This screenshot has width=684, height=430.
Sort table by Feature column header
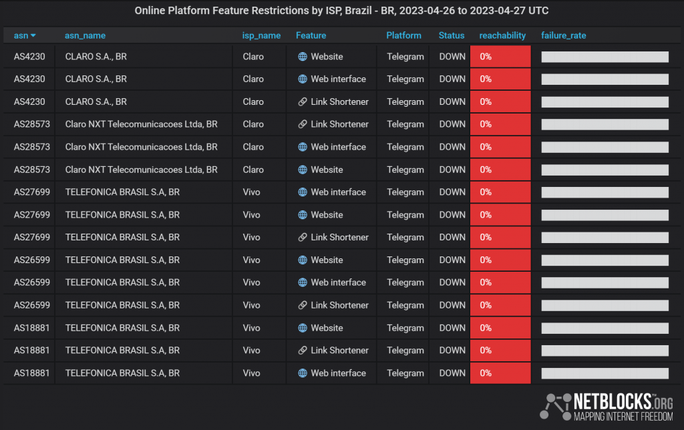click(x=311, y=36)
